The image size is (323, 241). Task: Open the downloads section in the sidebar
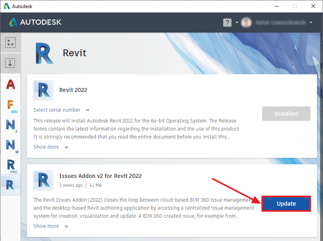(10, 63)
